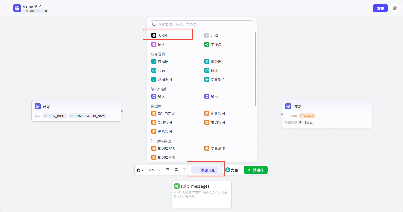
Task: Choose the 意图识别 node icon
Action: (154, 80)
